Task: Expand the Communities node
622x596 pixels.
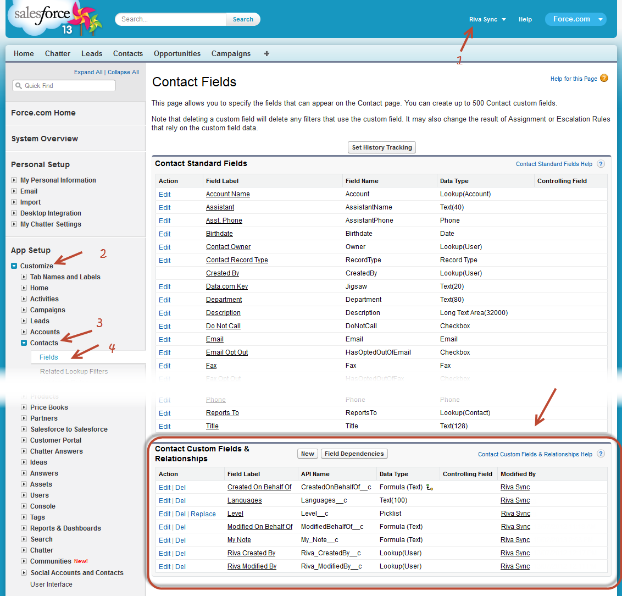Action: tap(24, 561)
